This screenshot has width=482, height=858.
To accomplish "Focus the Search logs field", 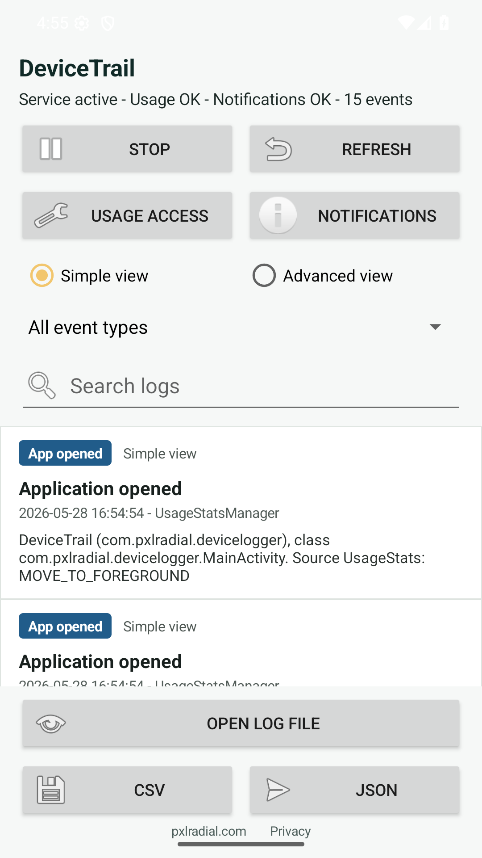I will point(241,386).
